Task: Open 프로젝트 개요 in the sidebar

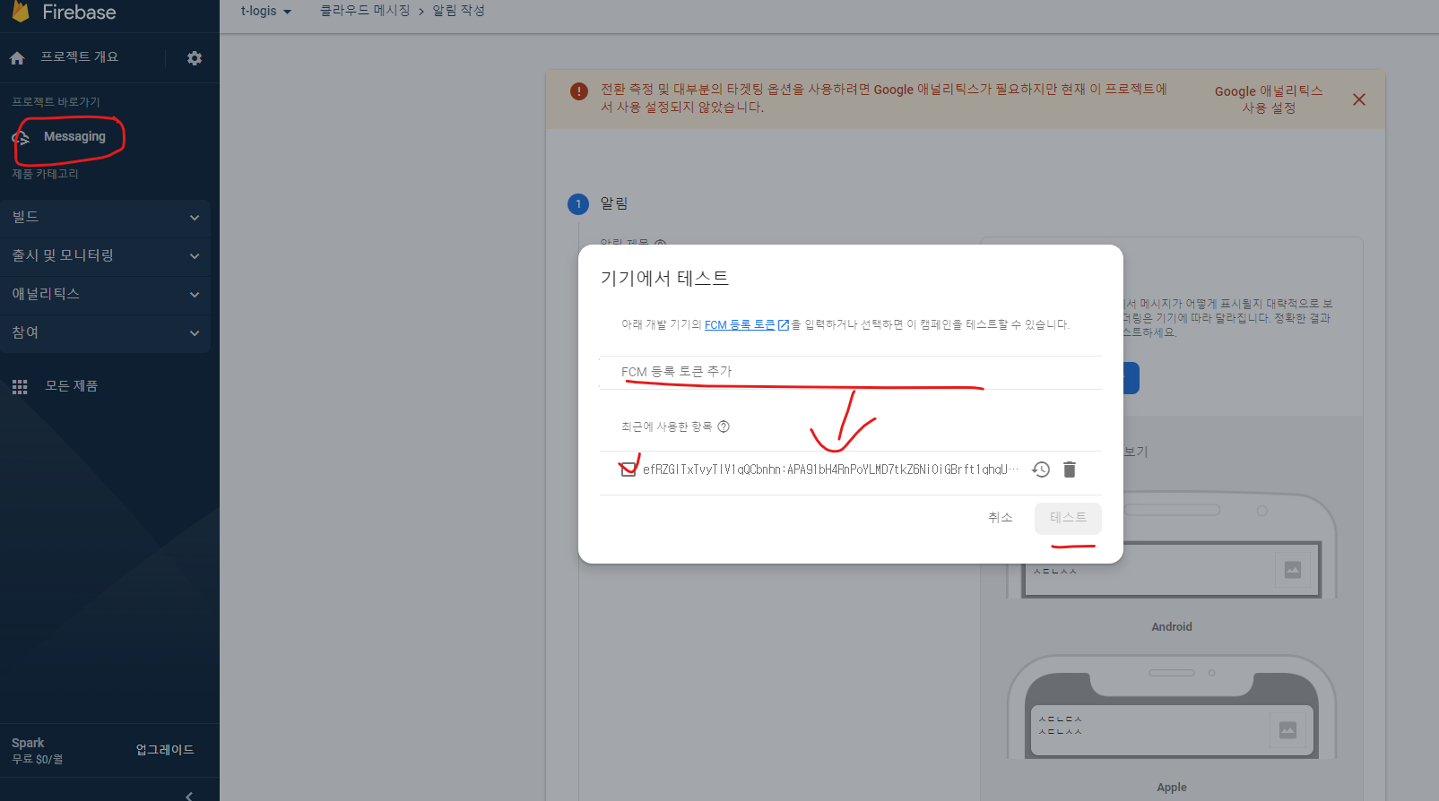Action: (x=79, y=57)
